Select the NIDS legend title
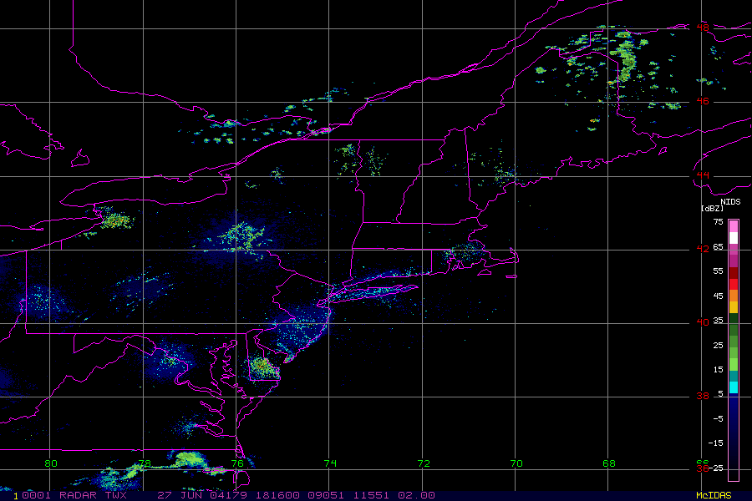Screen dimensions: 752x501 point(730,202)
